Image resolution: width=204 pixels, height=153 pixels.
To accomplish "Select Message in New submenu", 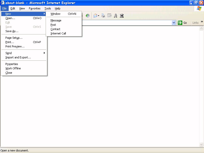I will click(64, 20).
